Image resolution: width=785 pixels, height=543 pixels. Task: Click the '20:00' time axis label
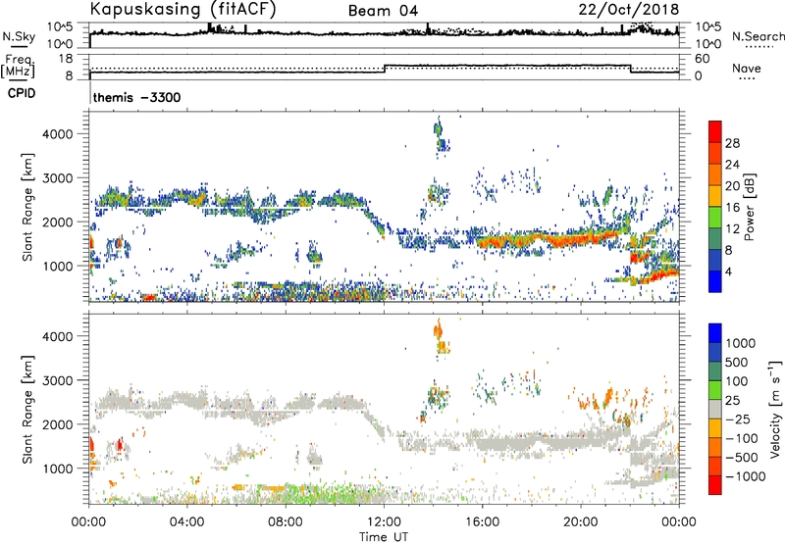point(581,522)
